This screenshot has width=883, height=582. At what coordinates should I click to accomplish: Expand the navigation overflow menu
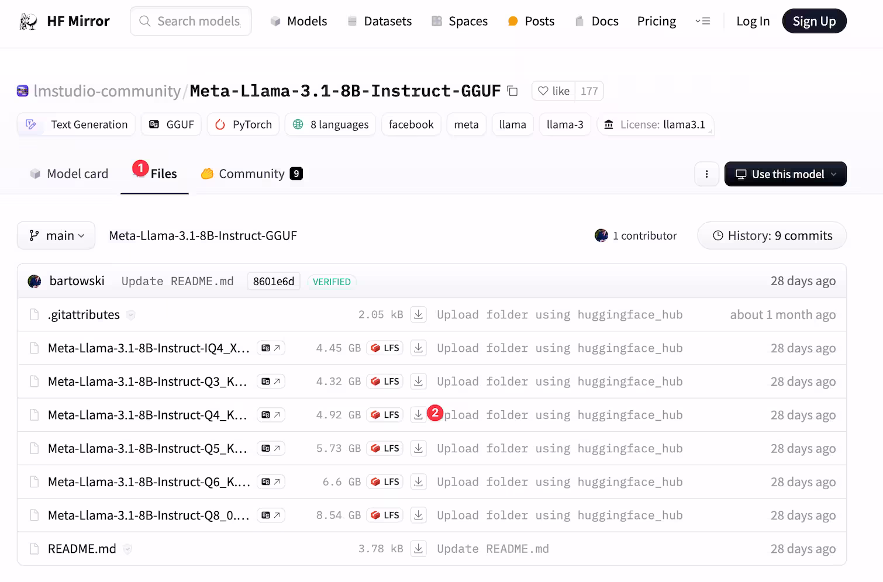pyautogui.click(x=702, y=21)
